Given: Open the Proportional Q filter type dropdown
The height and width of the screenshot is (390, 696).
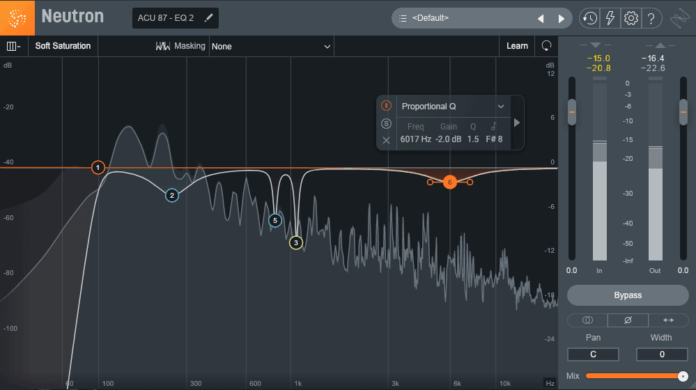Looking at the screenshot, I should pos(453,107).
